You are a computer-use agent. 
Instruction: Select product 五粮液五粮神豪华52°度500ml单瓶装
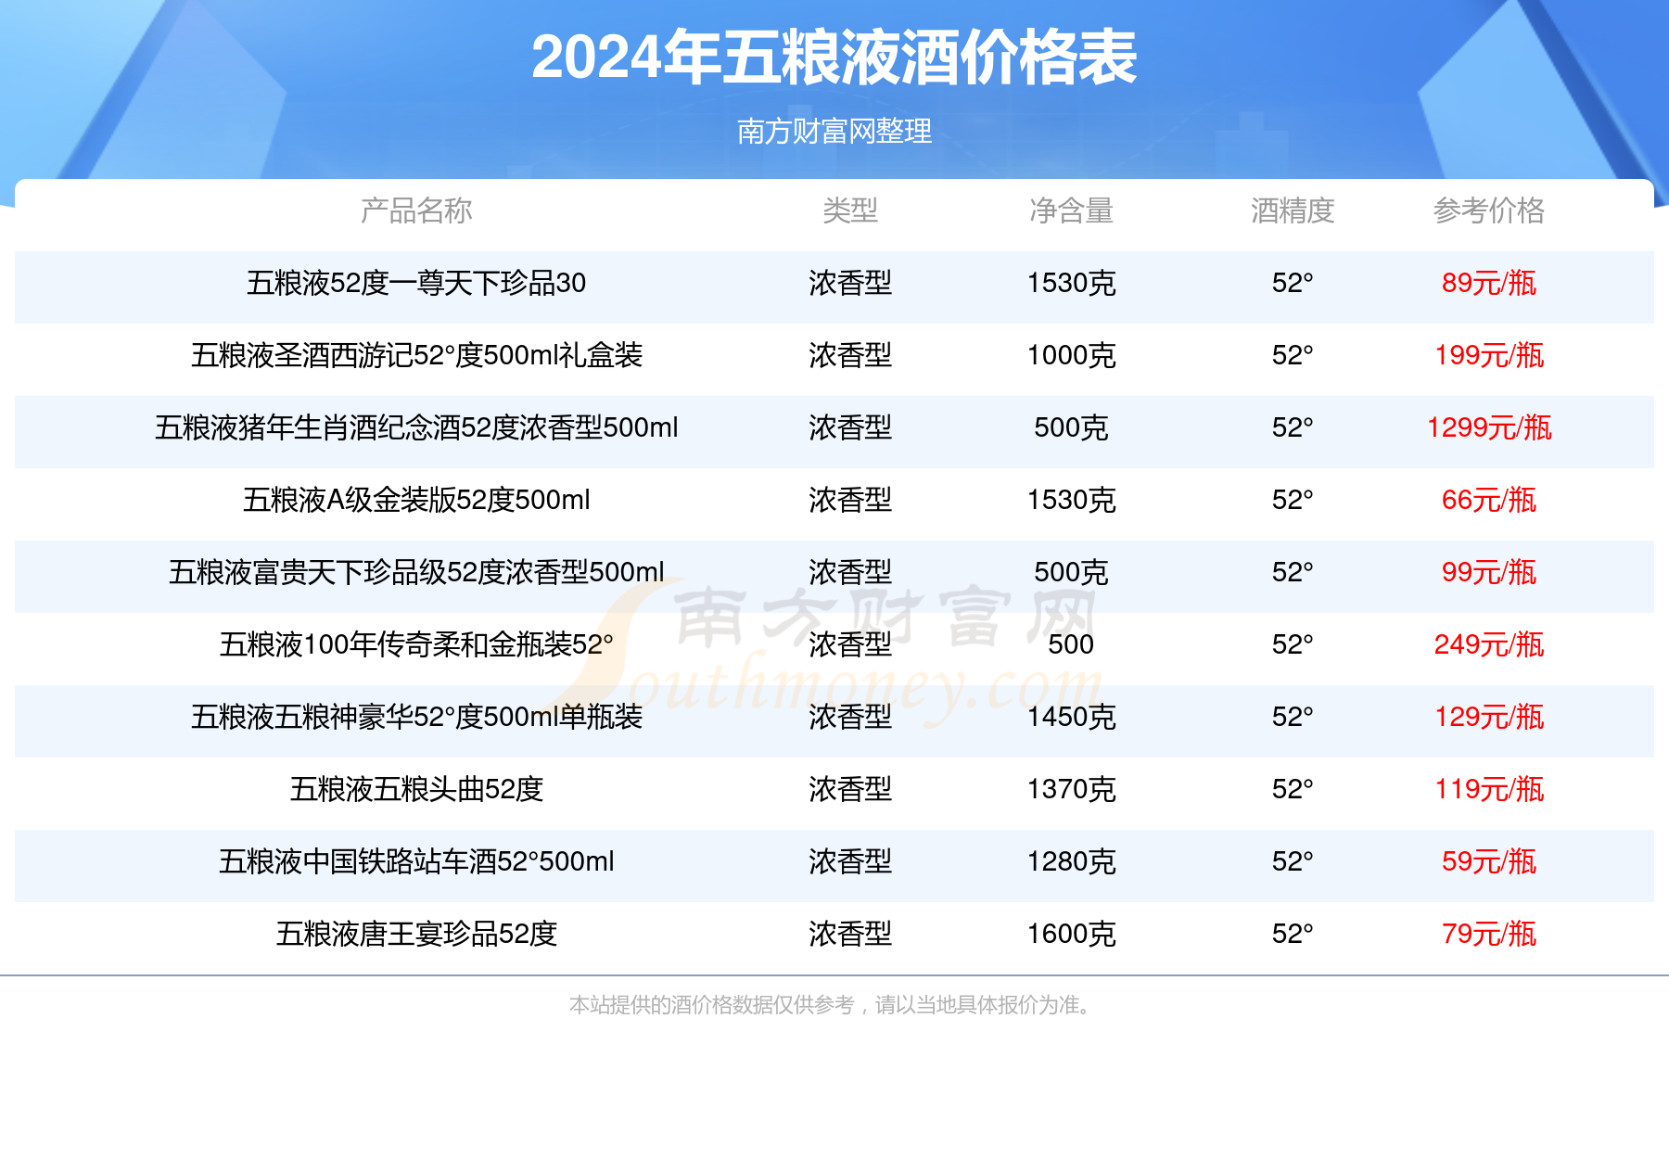[x=416, y=717]
